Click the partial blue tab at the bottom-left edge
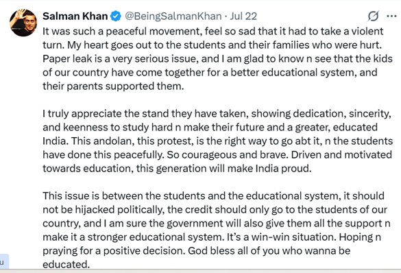The width and height of the screenshot is (401, 273). coord(4,261)
